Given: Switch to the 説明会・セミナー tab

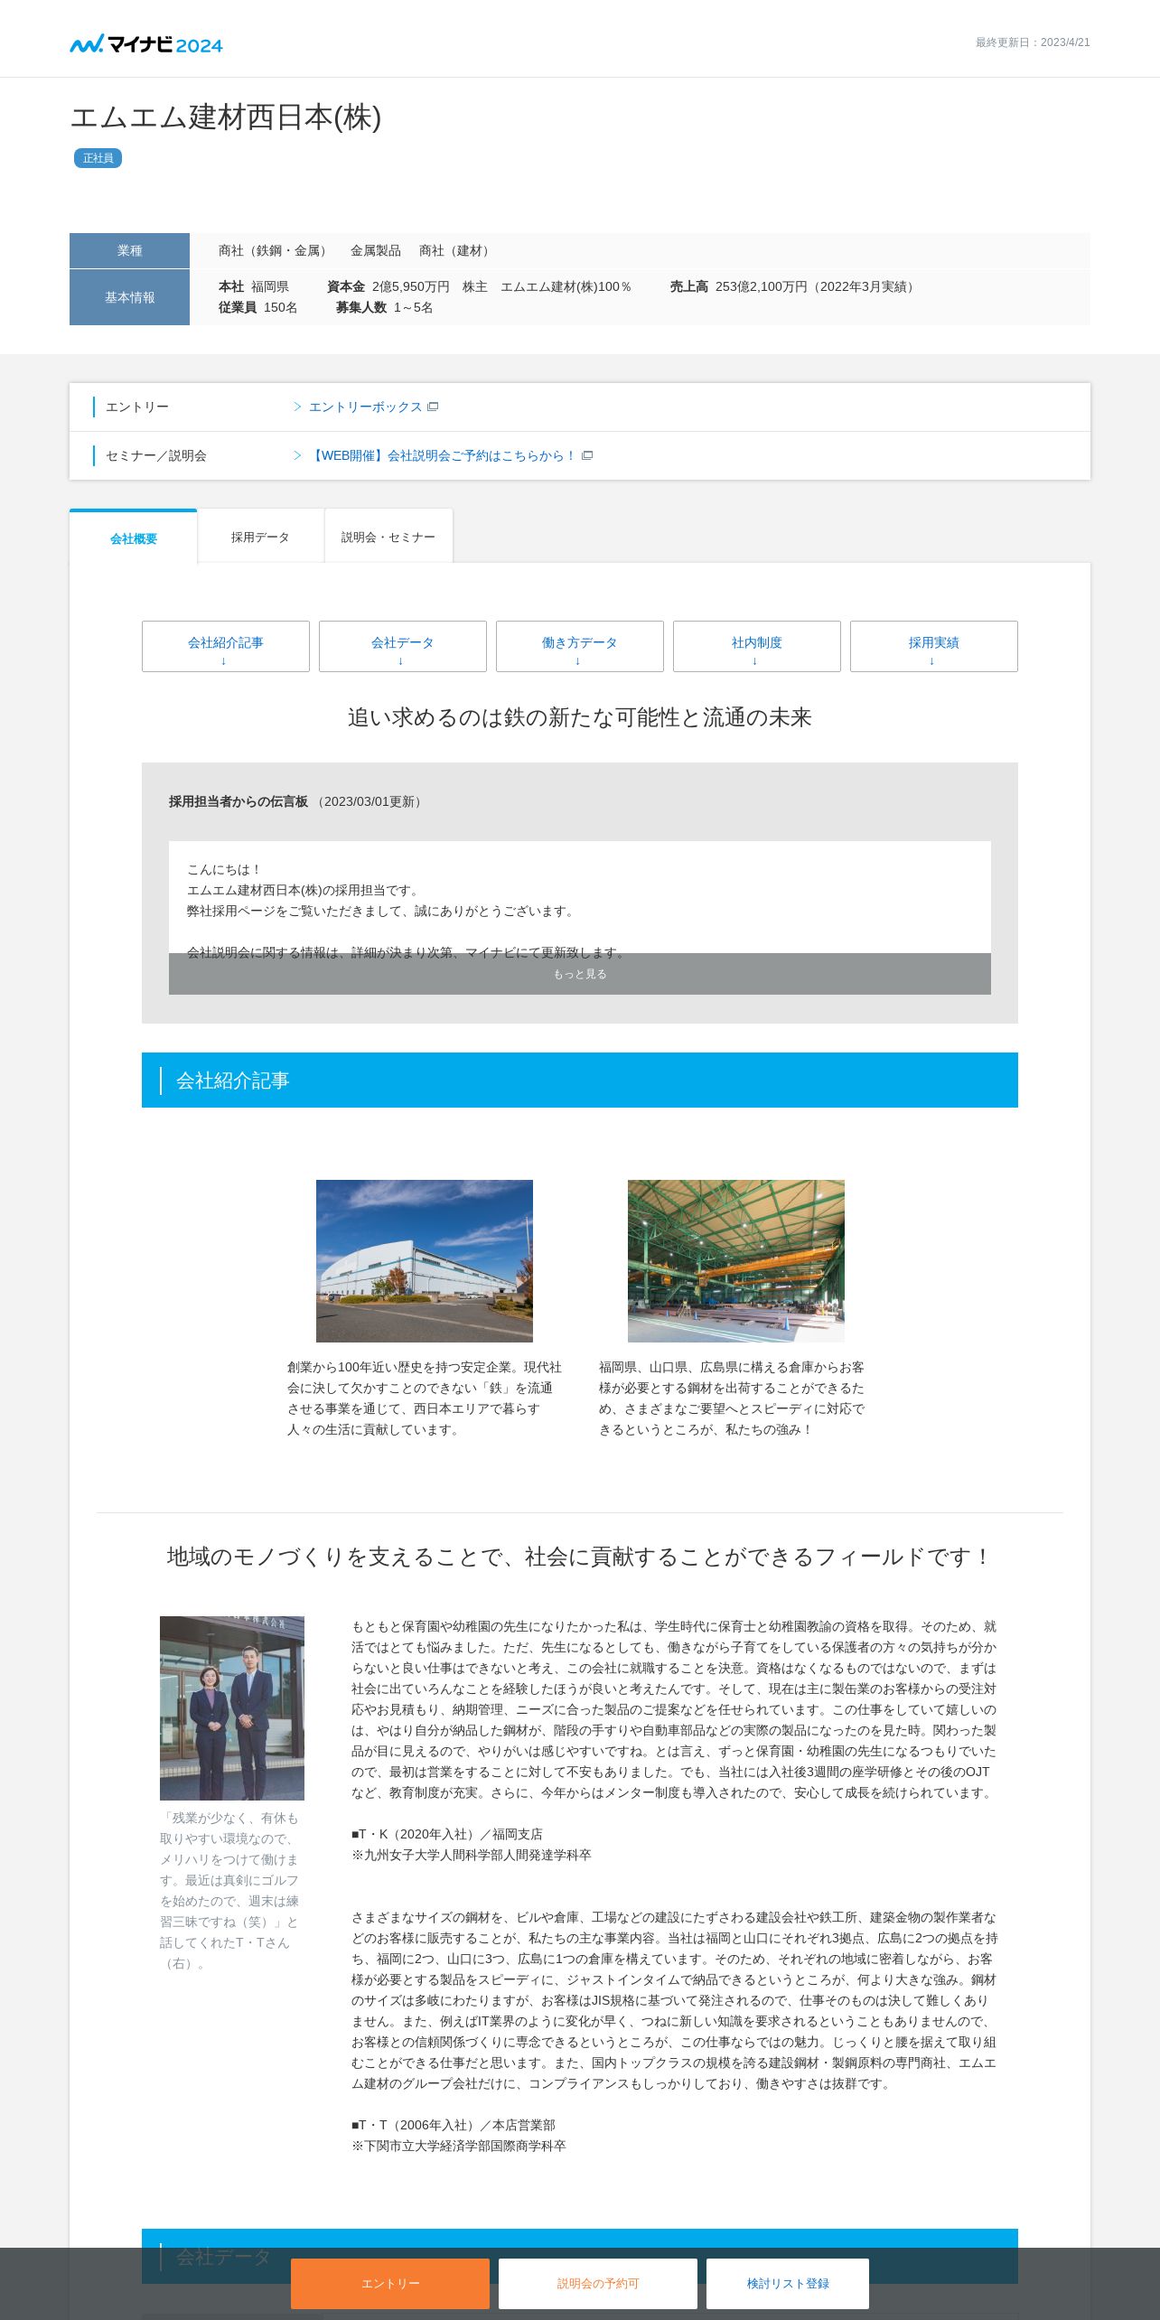Looking at the screenshot, I should click(388, 538).
